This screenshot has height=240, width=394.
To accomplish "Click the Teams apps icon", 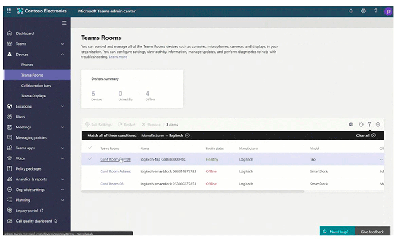I will click(10, 148).
